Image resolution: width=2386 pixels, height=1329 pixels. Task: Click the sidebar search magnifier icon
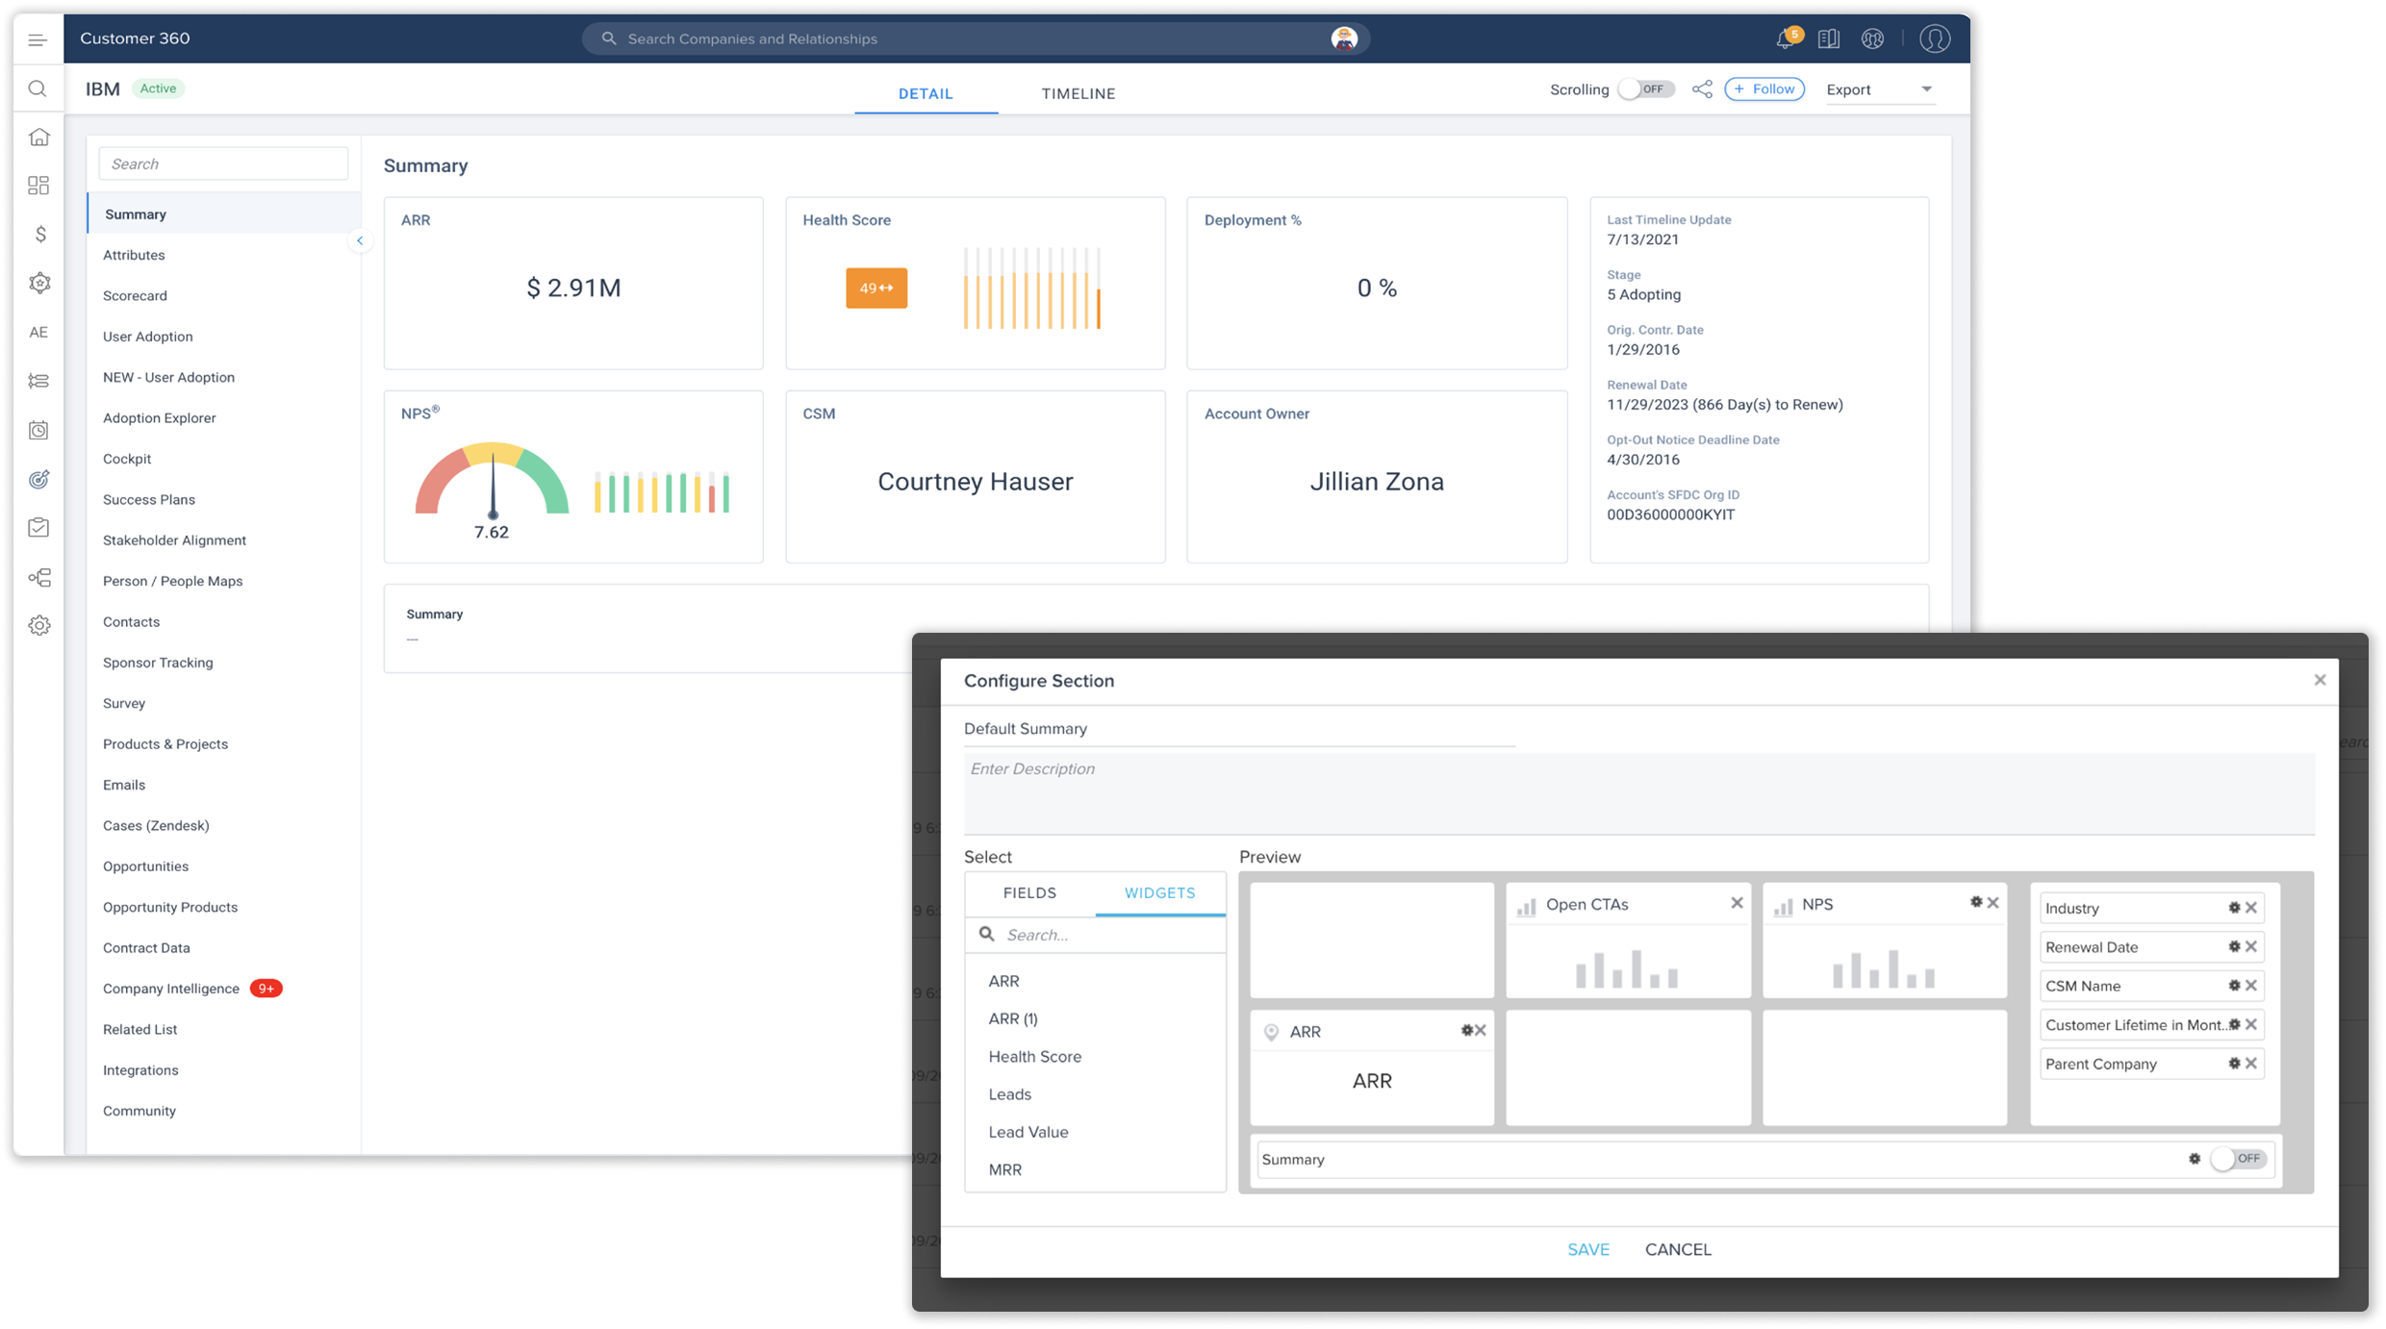point(38,88)
